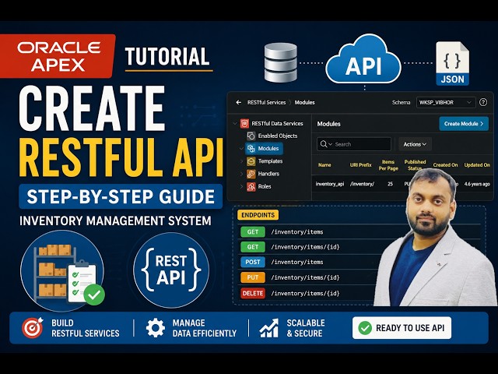Click the growth chart icon beside Scalable & Secure

[x=269, y=328]
